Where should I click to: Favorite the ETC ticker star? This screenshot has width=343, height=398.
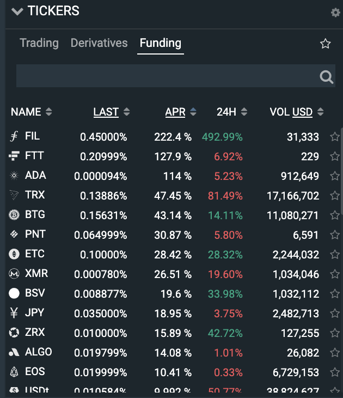pyautogui.click(x=335, y=254)
